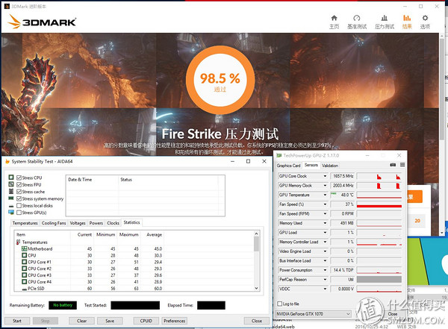448x329 pixels.
Task: Click the Stress GPU(s) monitor icon
Action: 11,212
